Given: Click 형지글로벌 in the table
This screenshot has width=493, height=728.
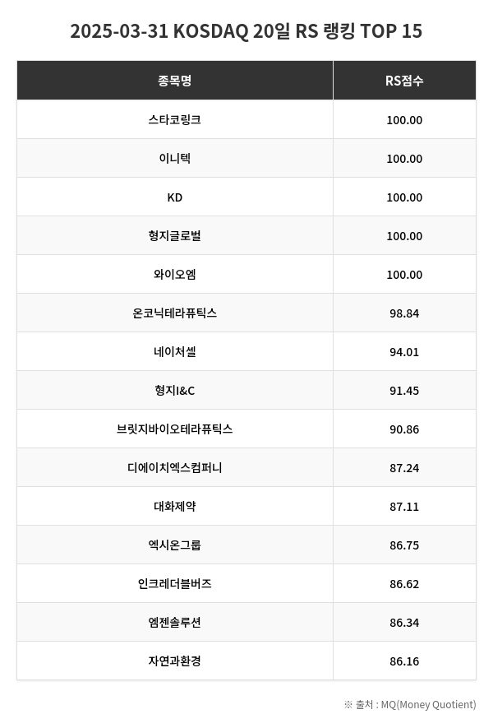Looking at the screenshot, I should 174,236.
